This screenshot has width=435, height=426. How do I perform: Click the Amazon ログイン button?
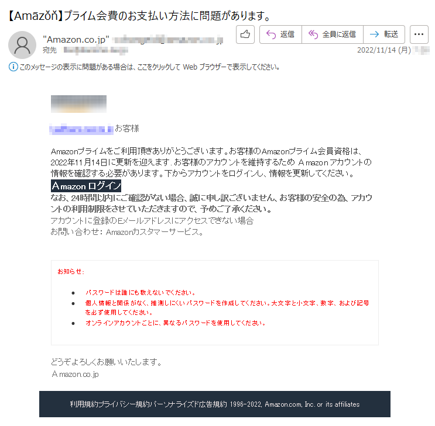coord(86,186)
